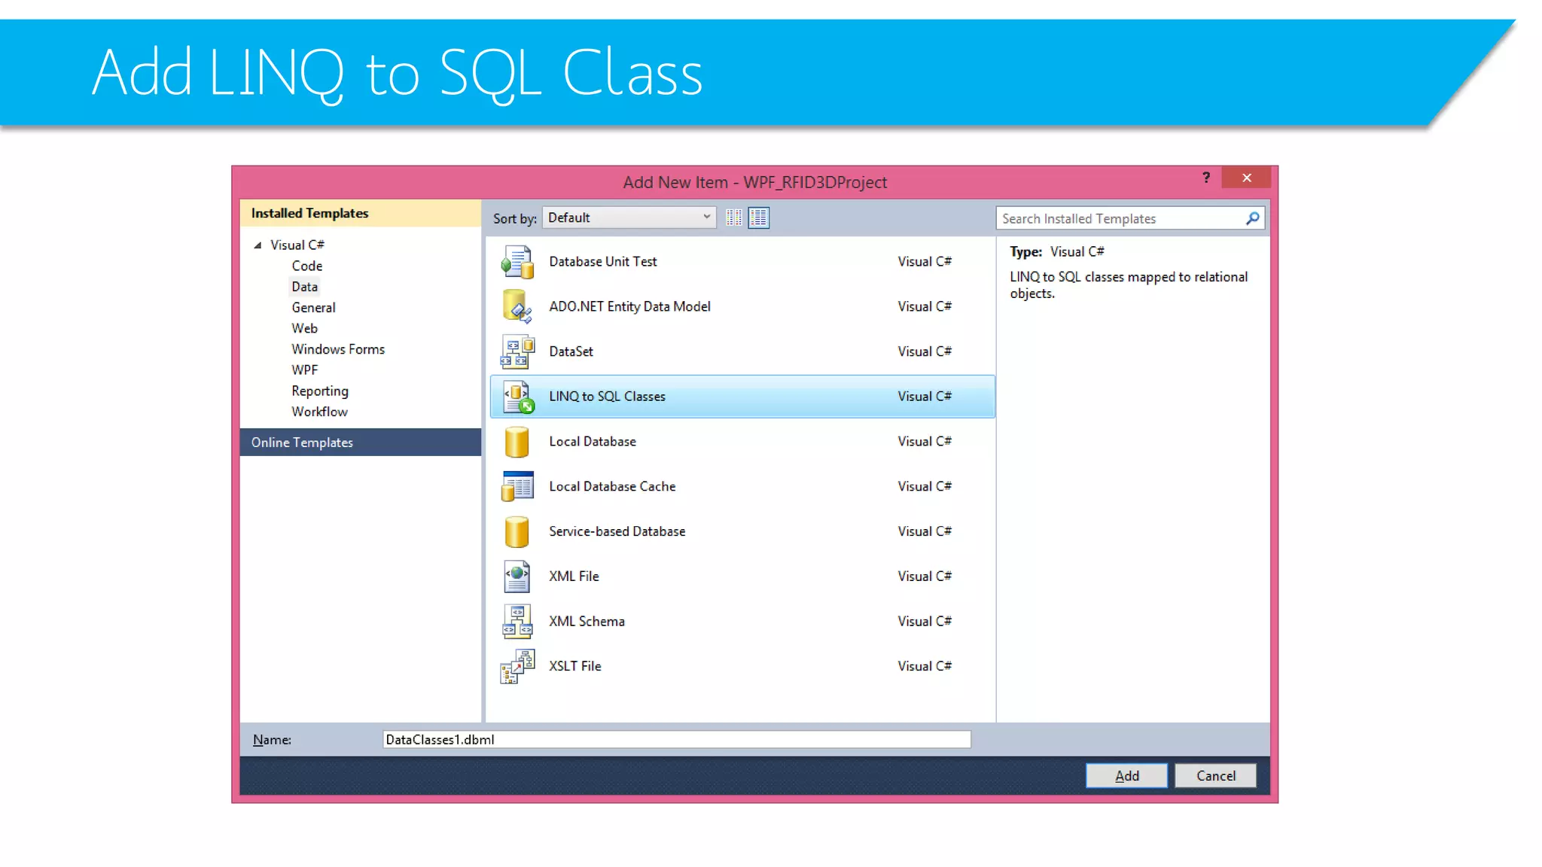Image resolution: width=1542 pixels, height=867 pixels.
Task: Select the XML Schema label
Action: (587, 622)
